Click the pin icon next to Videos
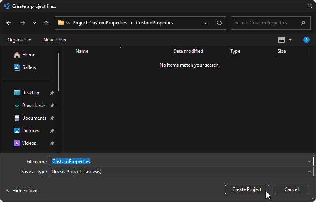 52,143
